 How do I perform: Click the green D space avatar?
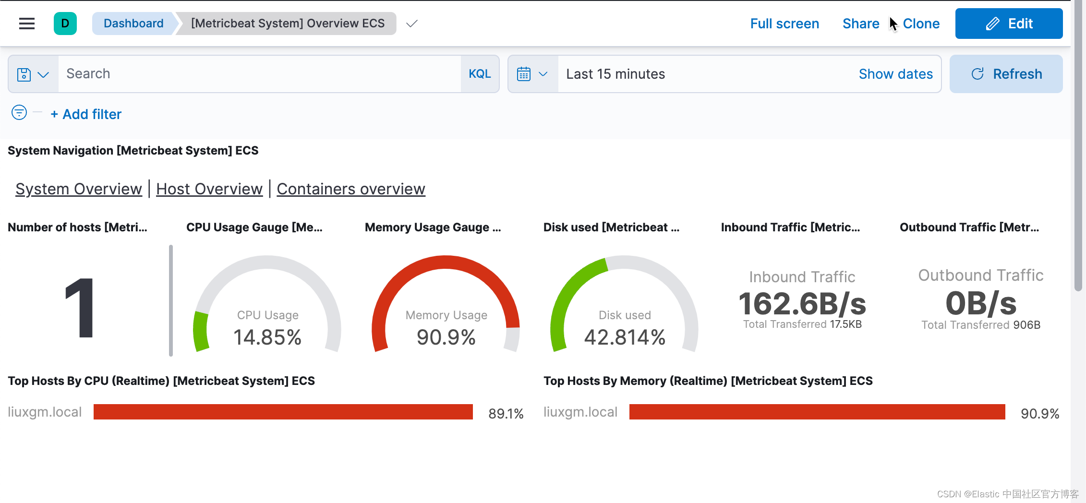tap(65, 24)
